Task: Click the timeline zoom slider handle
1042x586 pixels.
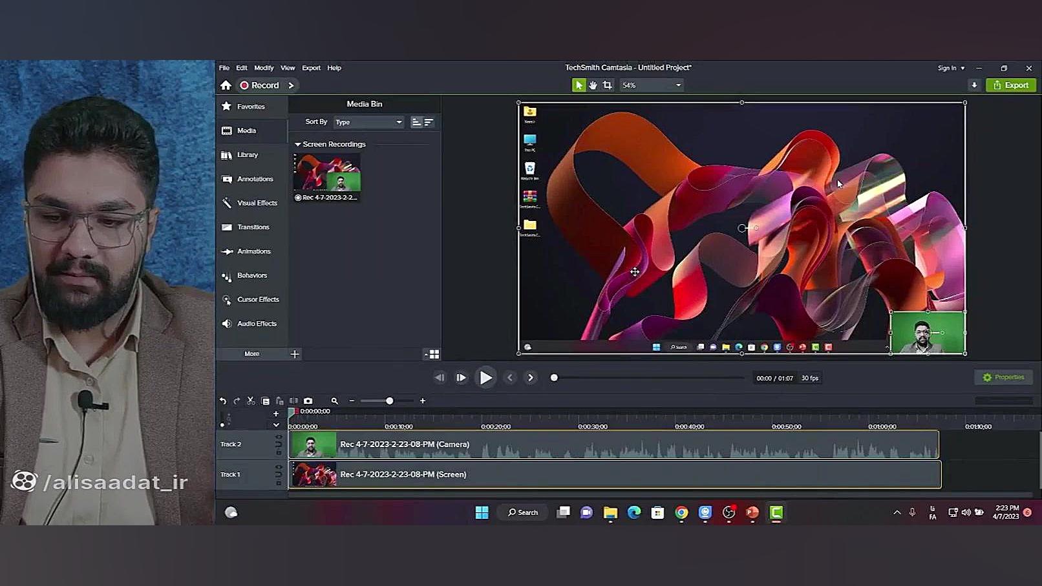Action: (390, 401)
